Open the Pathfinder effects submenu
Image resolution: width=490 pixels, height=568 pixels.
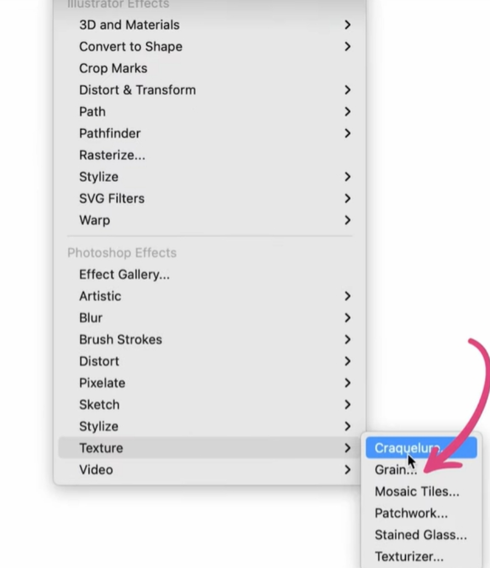pos(109,134)
